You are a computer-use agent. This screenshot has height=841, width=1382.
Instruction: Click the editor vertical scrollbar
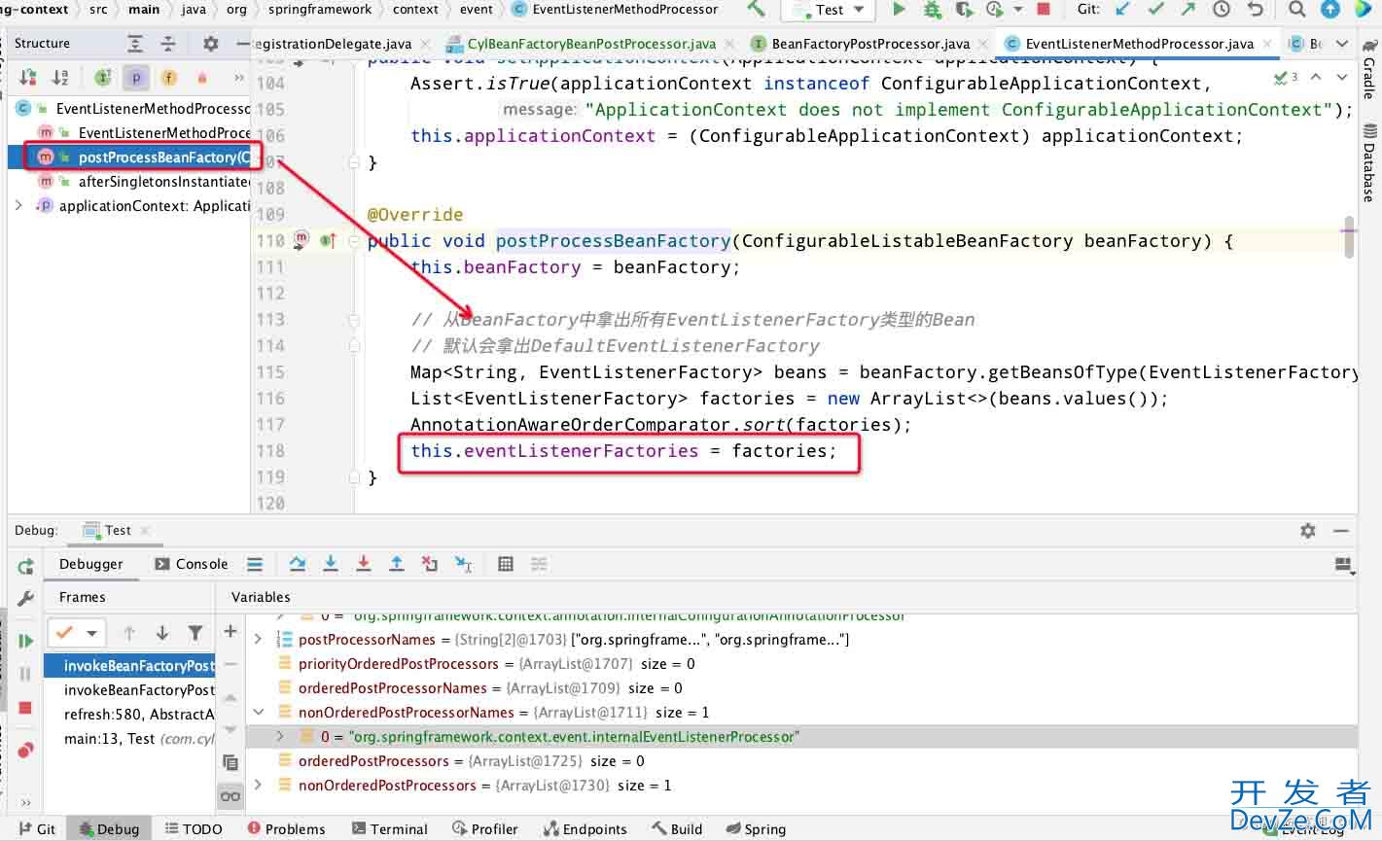coord(1349,237)
